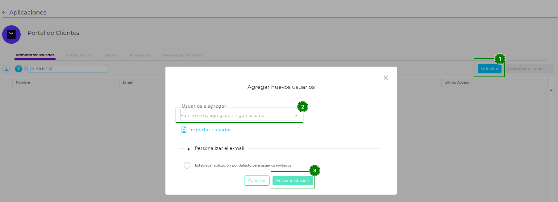Click the Invitar button
This screenshot has height=202, width=558.
tap(489, 69)
